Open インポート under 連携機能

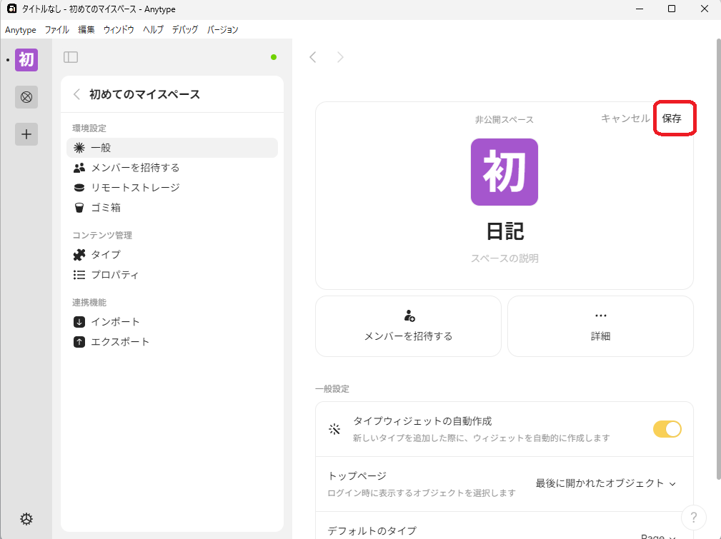(172, 322)
